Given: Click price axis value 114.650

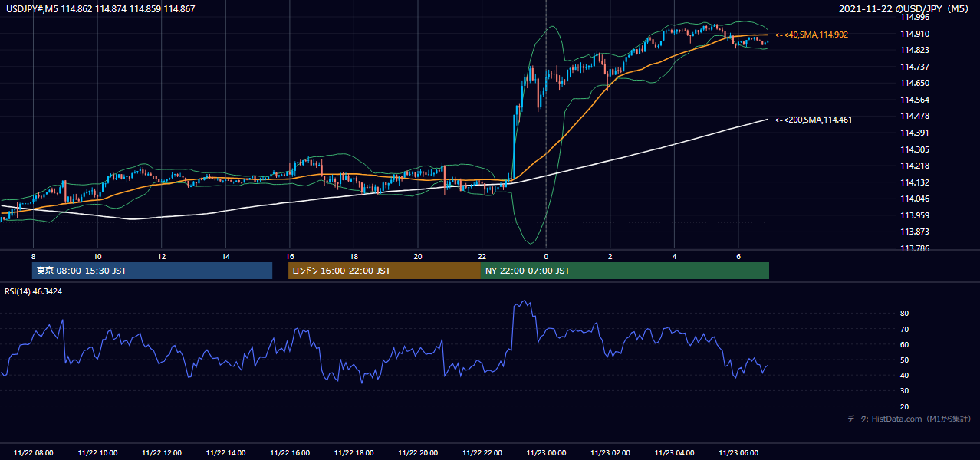Looking at the screenshot, I should (915, 83).
